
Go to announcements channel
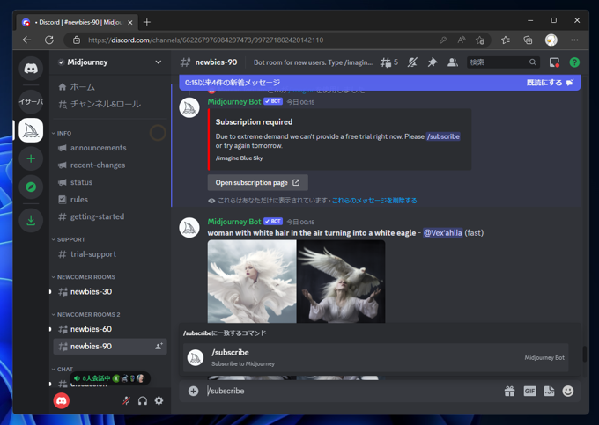(110, 148)
